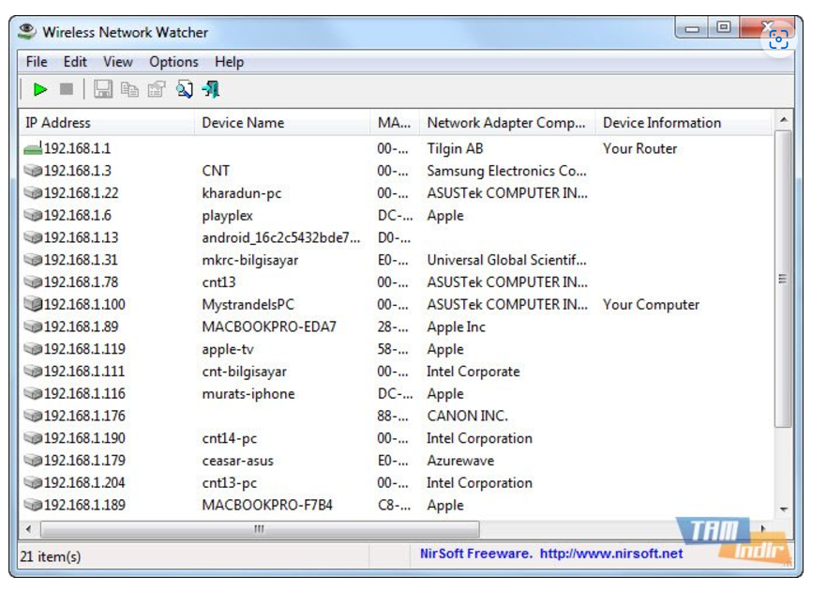Visit the nirsoft.net link in status bar
The width and height of the screenshot is (827, 593).
pos(611,554)
